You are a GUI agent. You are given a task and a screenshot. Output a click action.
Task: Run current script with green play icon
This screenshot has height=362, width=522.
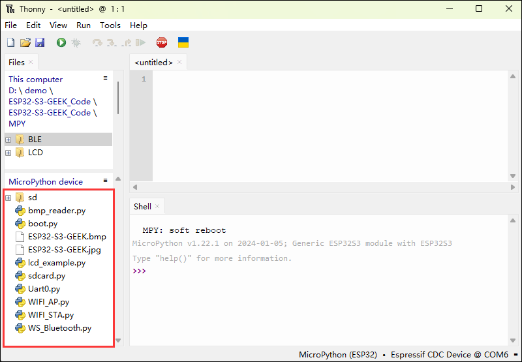coord(61,42)
